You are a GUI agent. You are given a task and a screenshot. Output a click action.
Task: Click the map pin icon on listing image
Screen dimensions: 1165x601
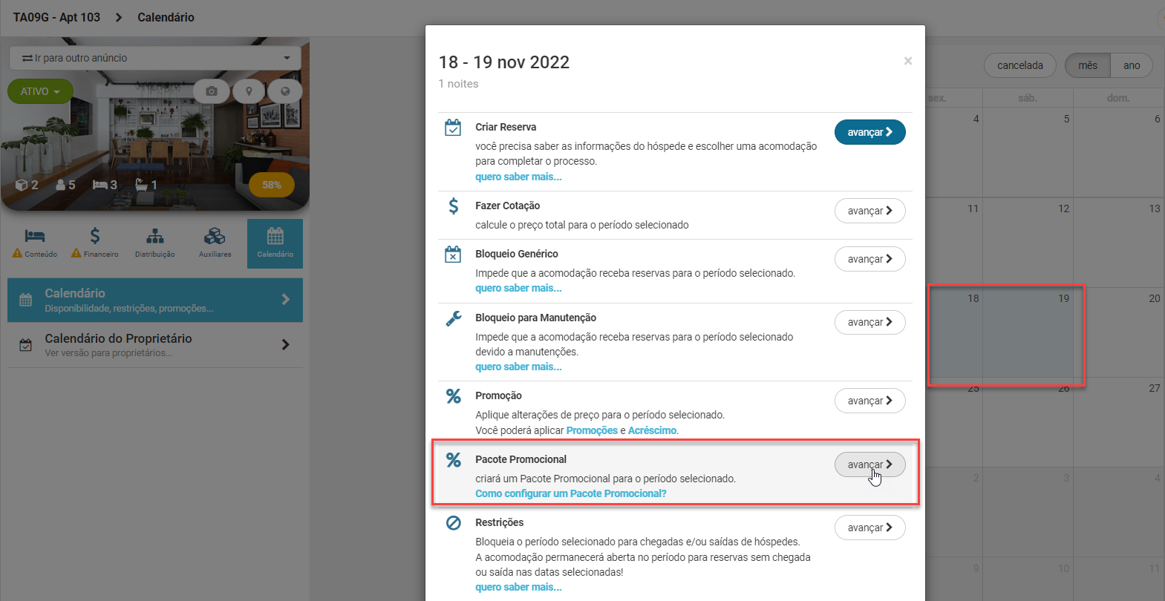click(249, 91)
